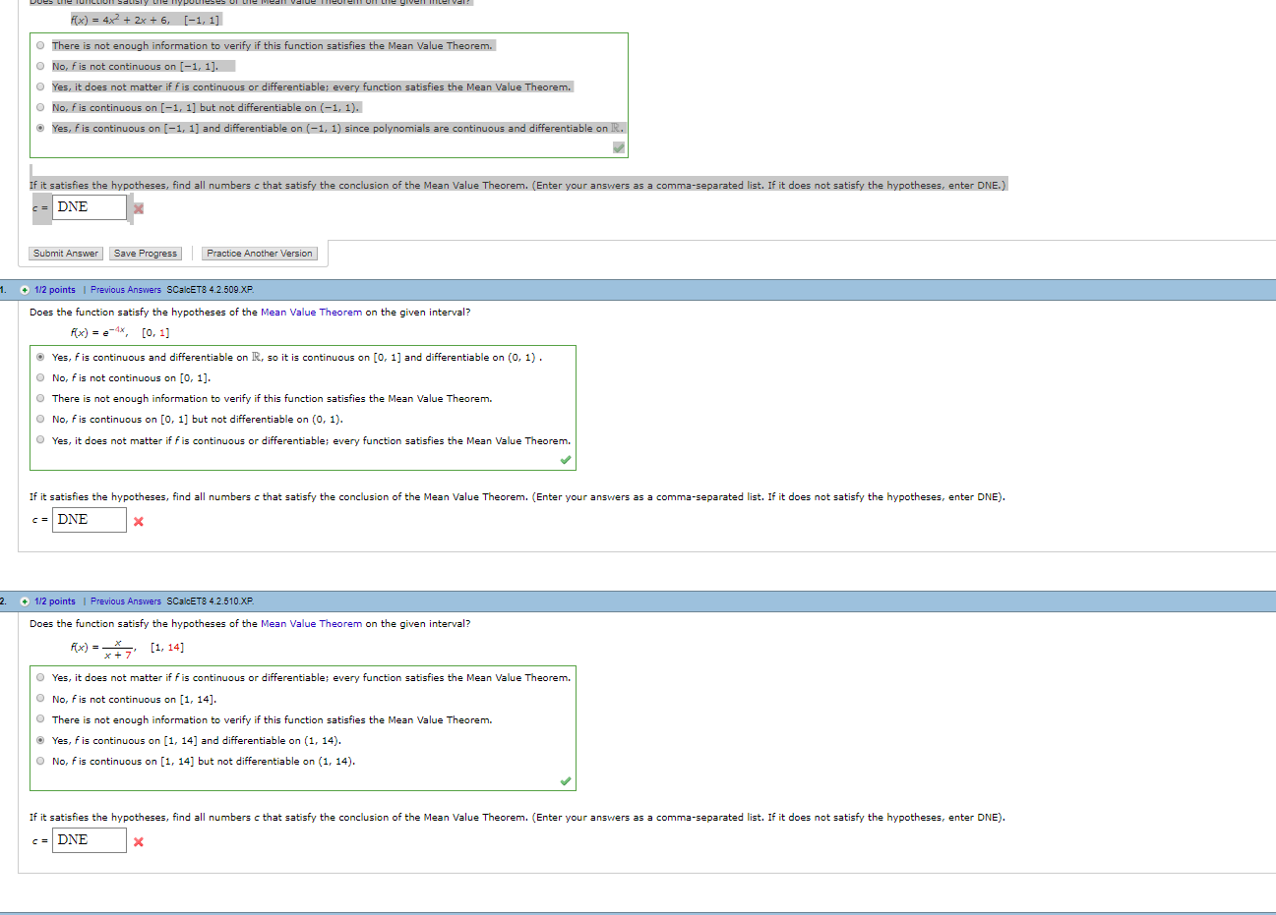Click '1/2 points' label for question 4.2.509.XP
The image size is (1276, 915).
55,290
